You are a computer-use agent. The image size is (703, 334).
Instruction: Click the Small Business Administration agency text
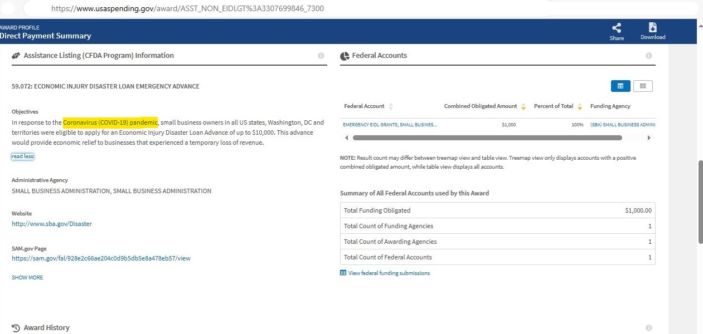[x=111, y=191]
